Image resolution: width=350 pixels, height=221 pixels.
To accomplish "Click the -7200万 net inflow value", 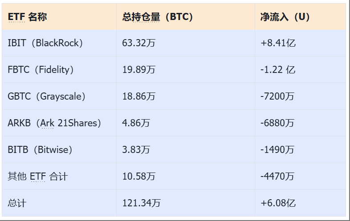I will (277, 96).
